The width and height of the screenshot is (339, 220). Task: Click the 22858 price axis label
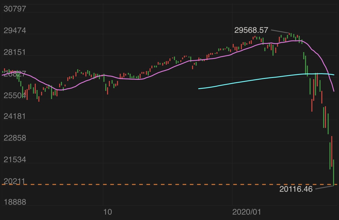pos(14,138)
